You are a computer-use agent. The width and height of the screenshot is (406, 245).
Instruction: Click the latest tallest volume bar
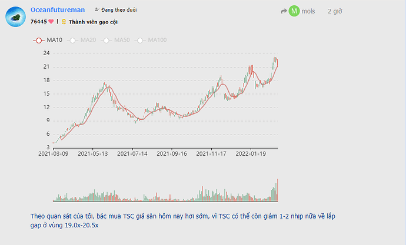[278, 190]
